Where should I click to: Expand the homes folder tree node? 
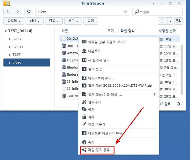pos(10,47)
